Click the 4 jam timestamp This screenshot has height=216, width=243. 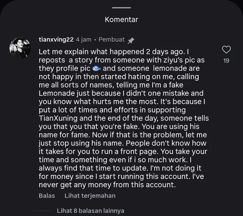tap(84, 40)
